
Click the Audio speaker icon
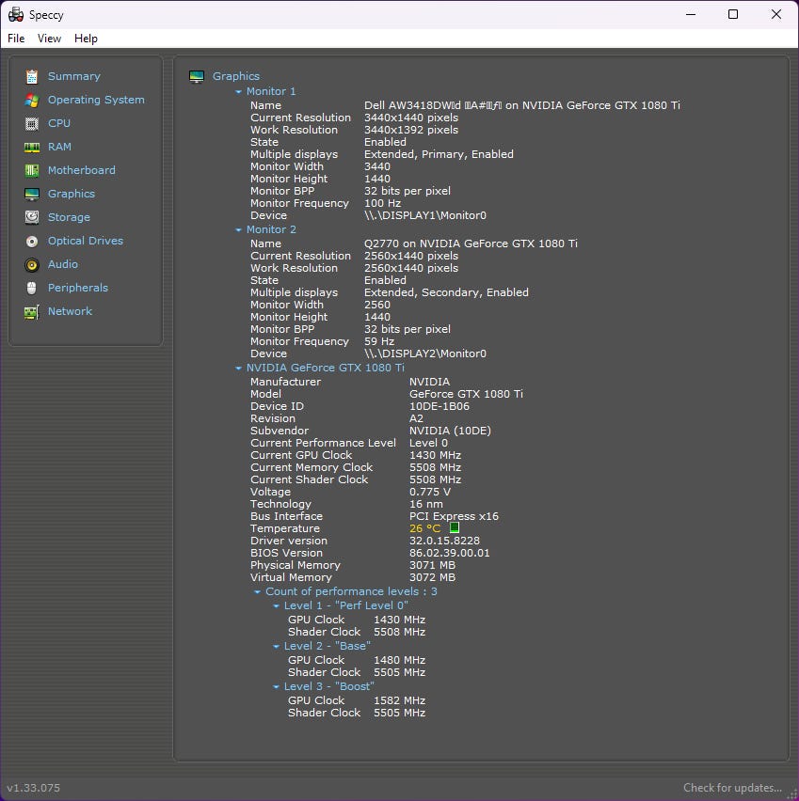coord(32,264)
